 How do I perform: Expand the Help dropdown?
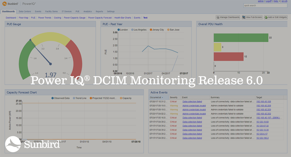point(276,1)
